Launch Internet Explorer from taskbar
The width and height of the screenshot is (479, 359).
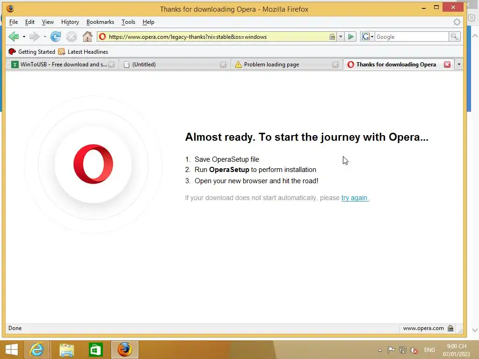pyautogui.click(x=37, y=350)
